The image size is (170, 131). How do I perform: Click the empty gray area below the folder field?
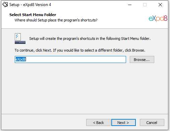(84, 88)
